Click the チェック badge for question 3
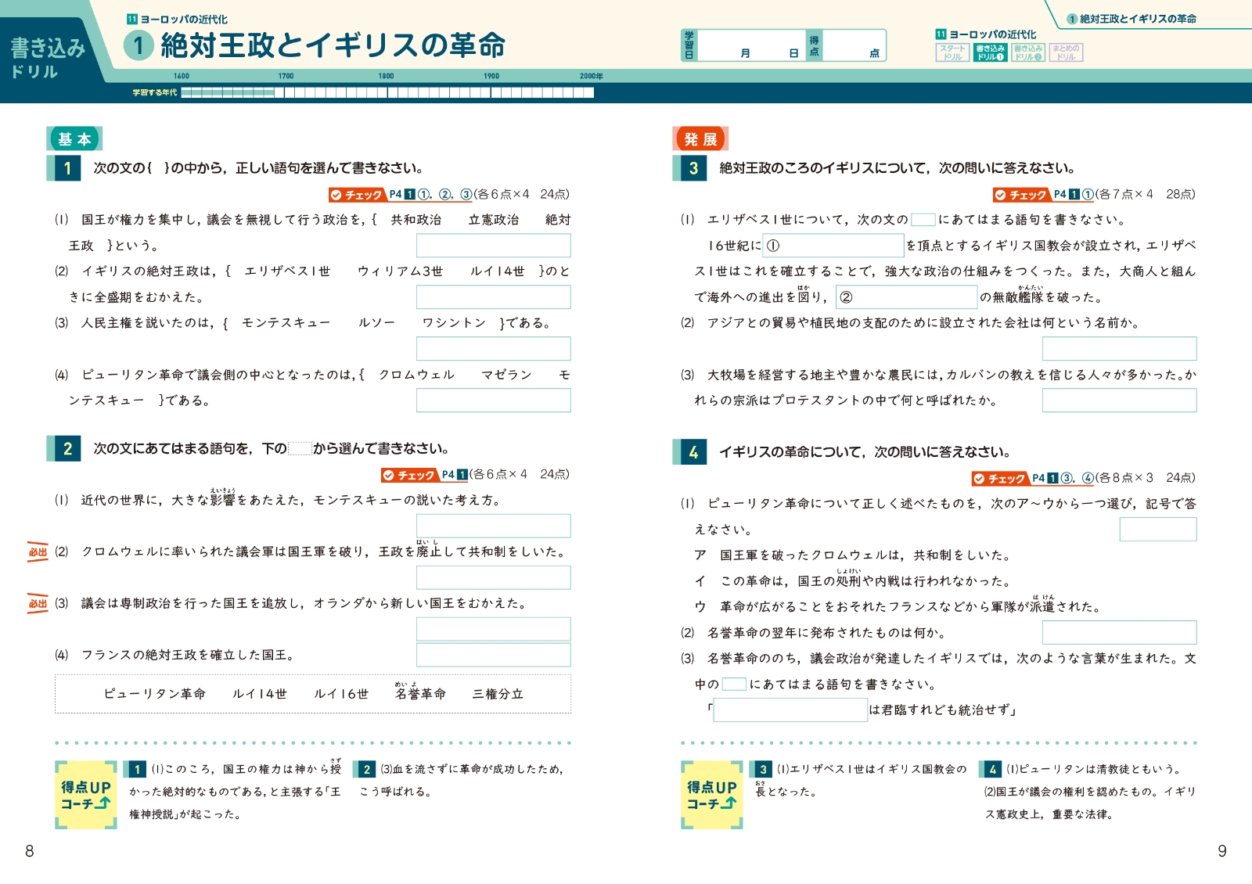 coord(1021,195)
